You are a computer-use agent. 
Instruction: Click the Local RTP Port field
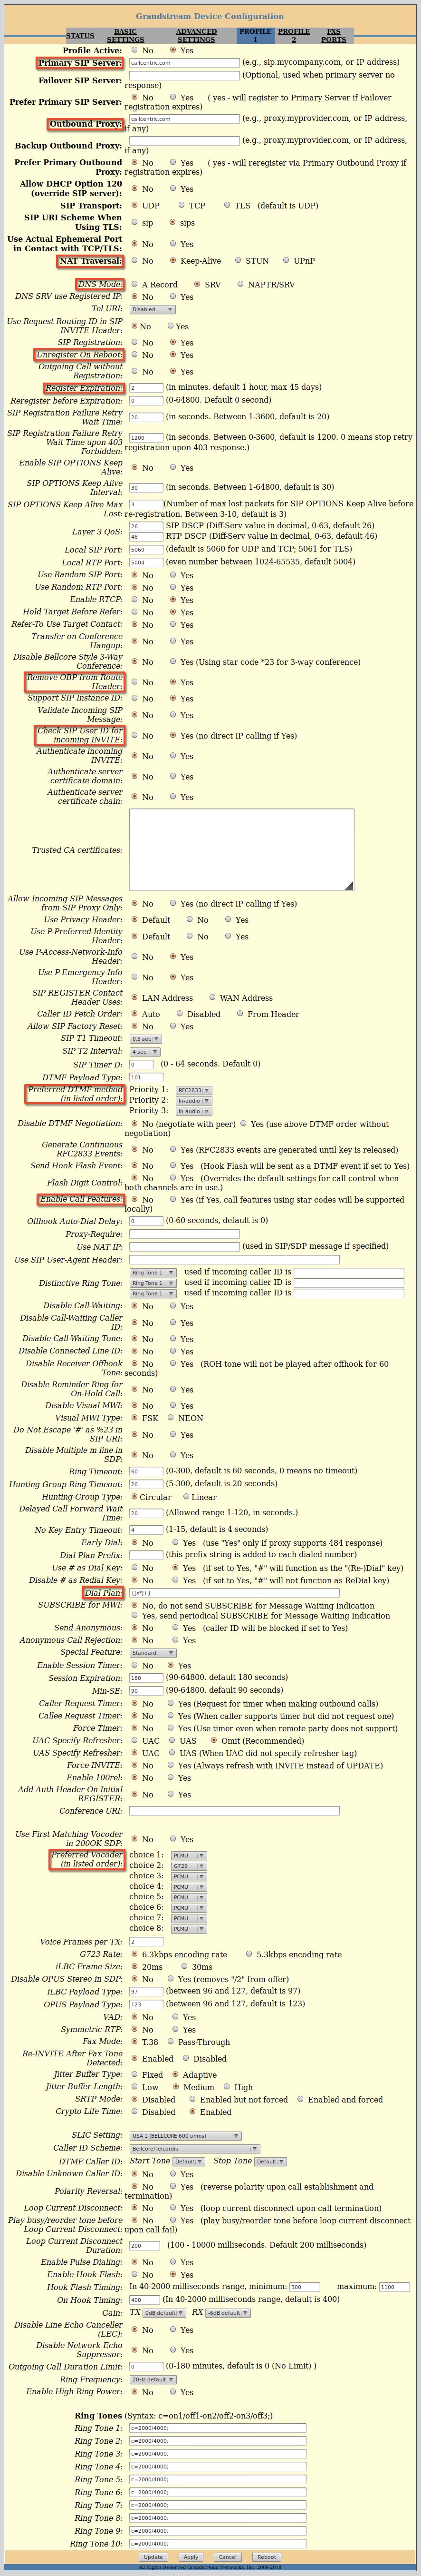[147, 563]
